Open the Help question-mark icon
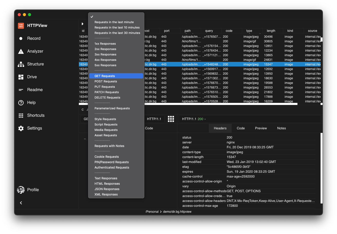Viewport: 337px width, 234px height. pos(21,103)
